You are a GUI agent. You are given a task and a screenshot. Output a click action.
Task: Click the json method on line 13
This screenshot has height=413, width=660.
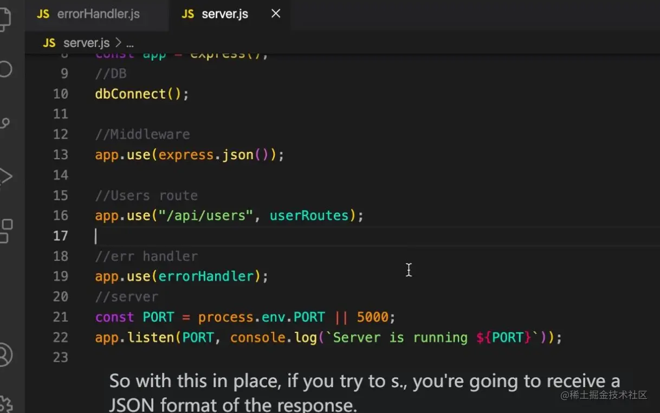click(x=238, y=155)
